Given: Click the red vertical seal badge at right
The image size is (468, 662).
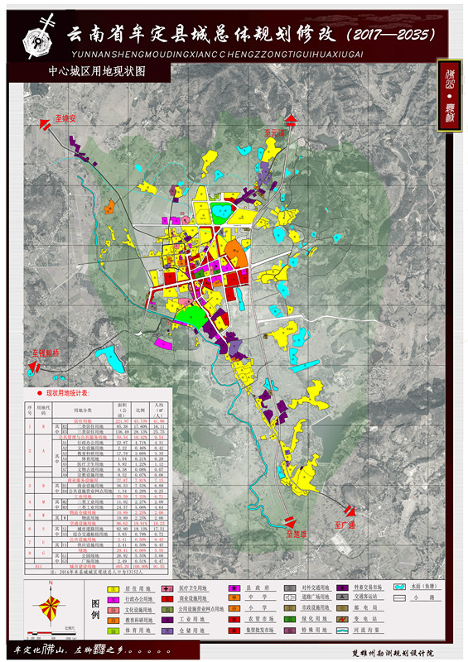Looking at the screenshot, I should (450, 95).
